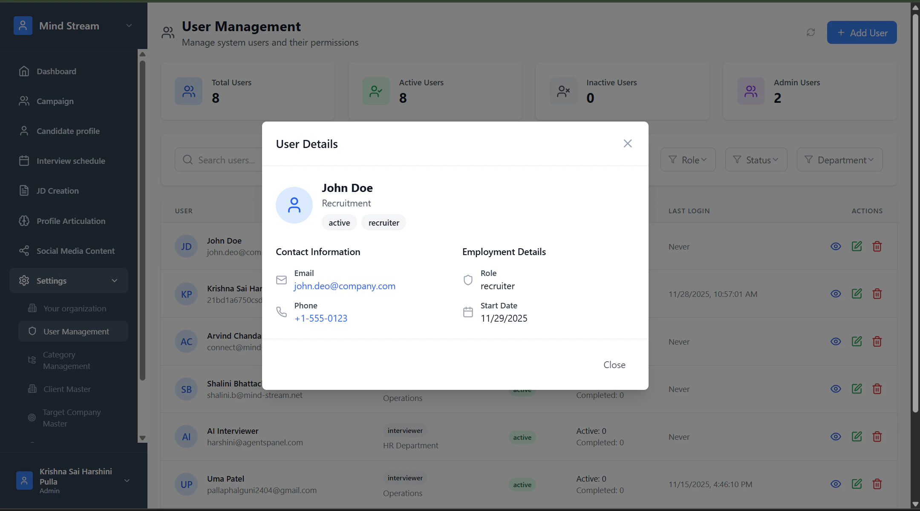Open the Department filter dropdown
Image resolution: width=920 pixels, height=511 pixels.
pyautogui.click(x=839, y=160)
